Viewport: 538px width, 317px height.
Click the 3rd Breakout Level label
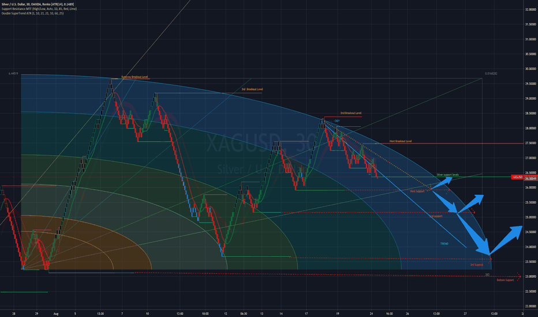coord(252,89)
